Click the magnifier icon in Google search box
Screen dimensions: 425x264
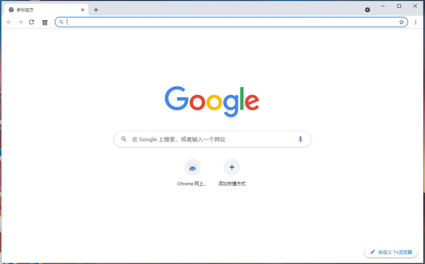click(124, 139)
